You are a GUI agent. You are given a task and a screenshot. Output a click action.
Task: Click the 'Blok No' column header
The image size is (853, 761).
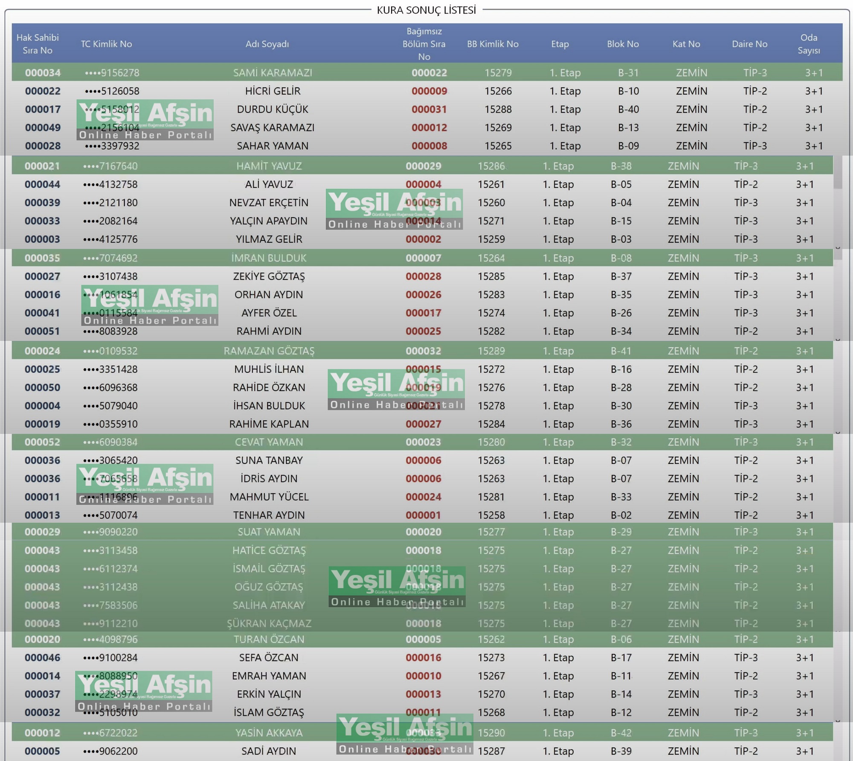click(623, 44)
